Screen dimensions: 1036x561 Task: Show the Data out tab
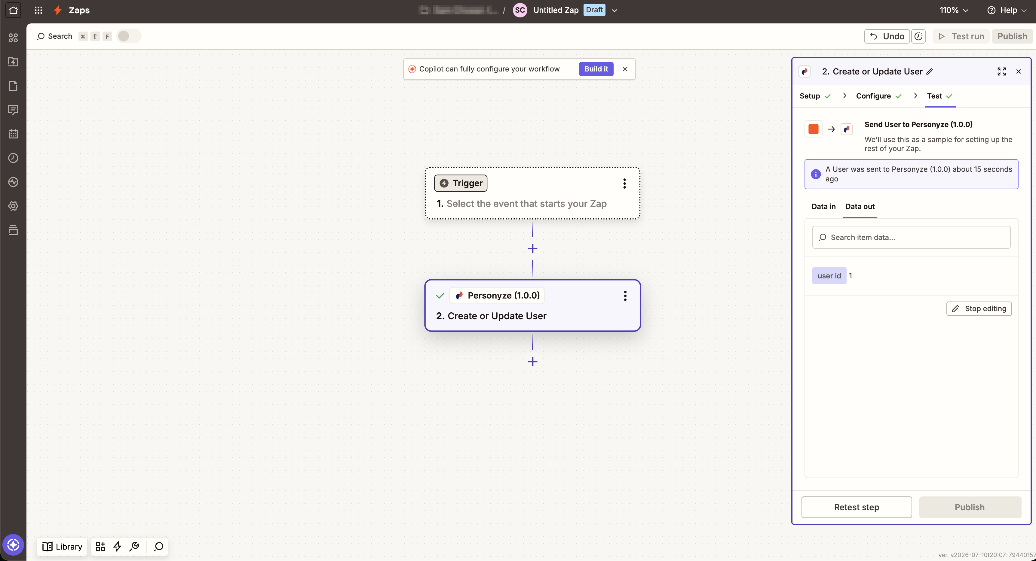[x=860, y=207]
